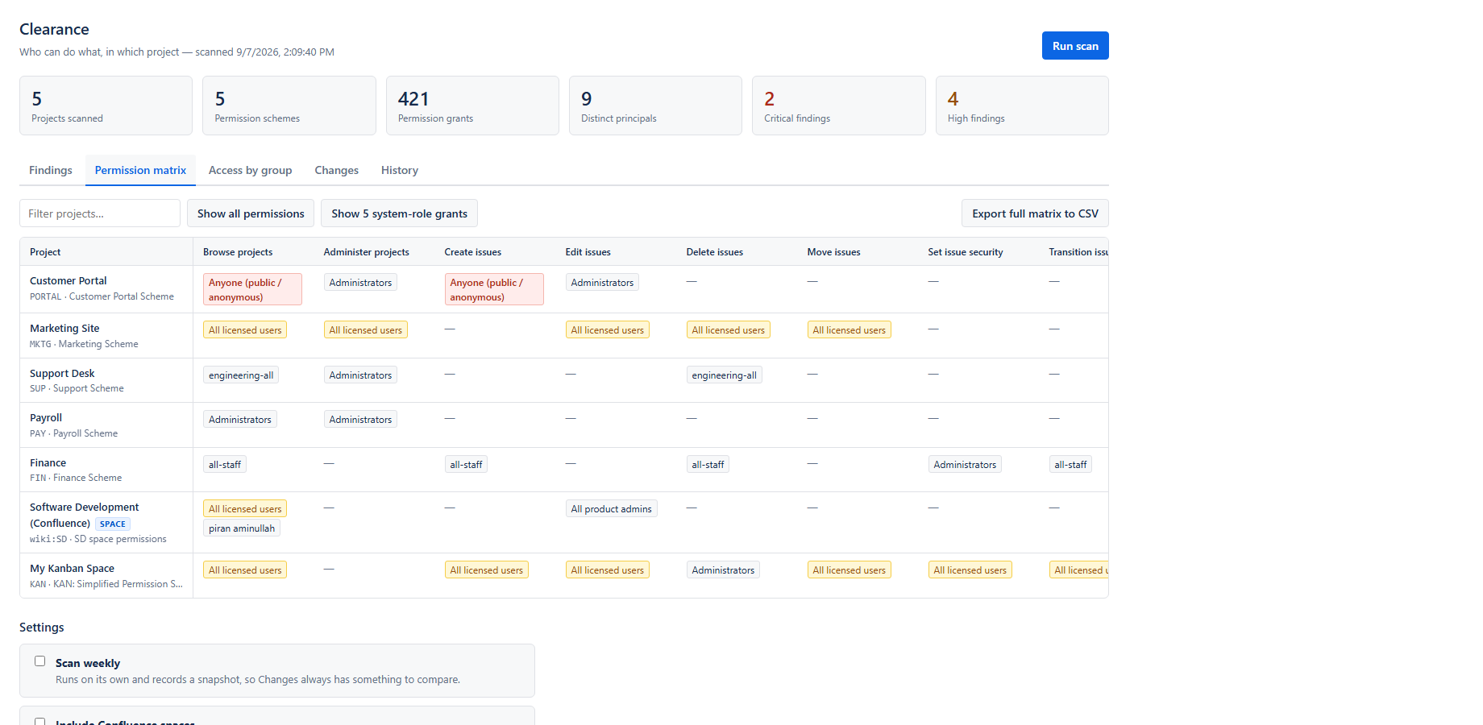Focus the Filter projects input field
This screenshot has height=725, width=1483.
click(100, 213)
